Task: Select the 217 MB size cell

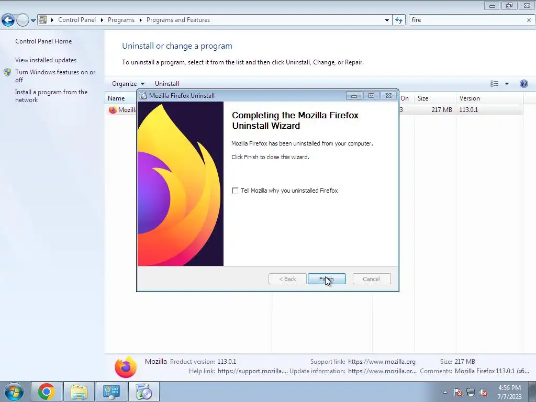Action: (442, 110)
